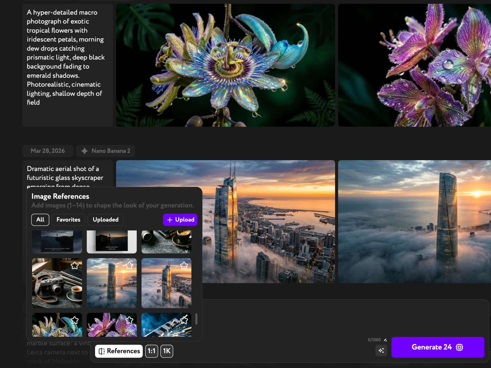Image resolution: width=491 pixels, height=368 pixels.
Task: Switch to the Favorites filter
Action: 68,220
